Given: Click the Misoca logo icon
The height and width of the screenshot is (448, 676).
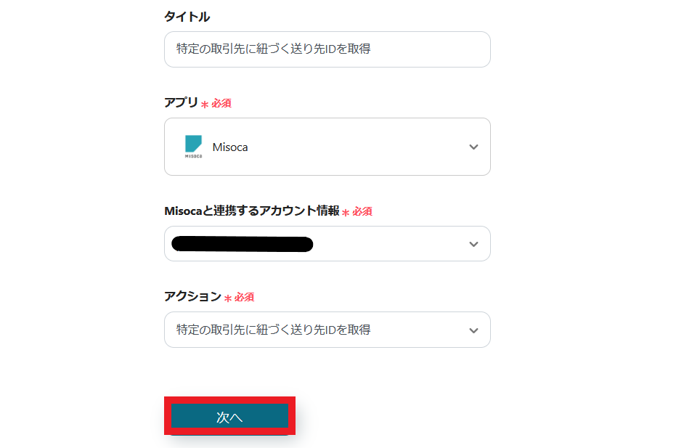Looking at the screenshot, I should (x=194, y=146).
